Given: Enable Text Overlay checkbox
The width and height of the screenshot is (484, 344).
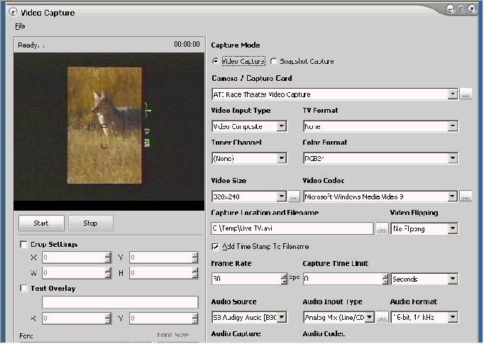Looking at the screenshot, I should 24,289.
